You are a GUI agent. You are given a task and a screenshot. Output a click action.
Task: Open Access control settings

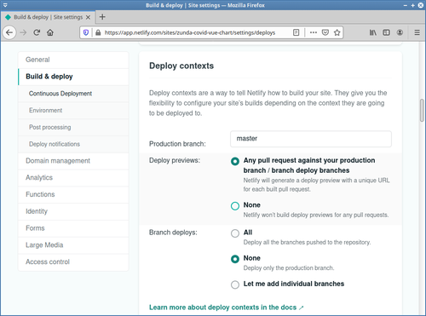(73, 261)
